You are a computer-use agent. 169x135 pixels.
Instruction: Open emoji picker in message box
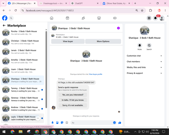tap(114, 123)
